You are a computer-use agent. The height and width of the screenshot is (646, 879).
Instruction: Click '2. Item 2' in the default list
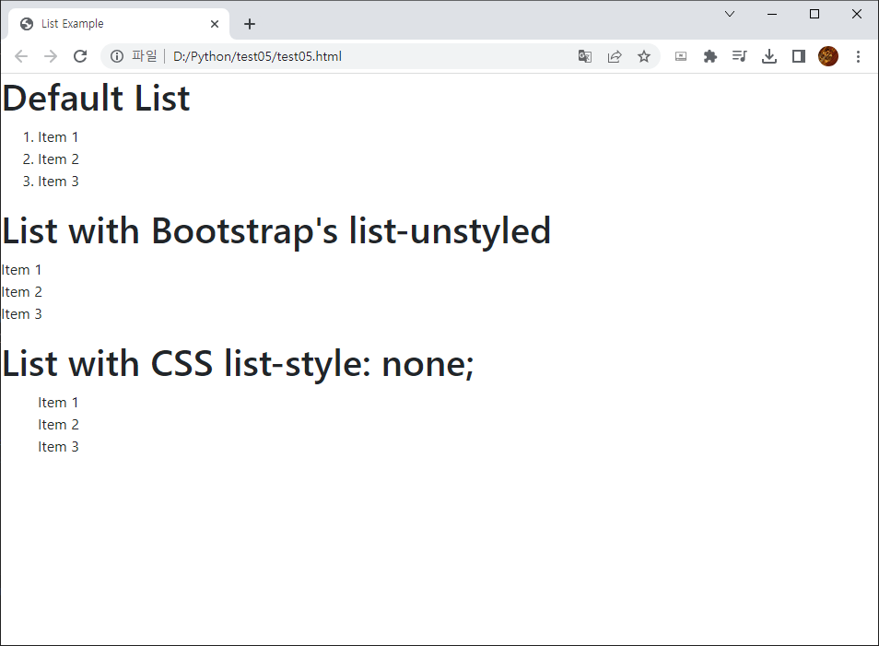[51, 159]
